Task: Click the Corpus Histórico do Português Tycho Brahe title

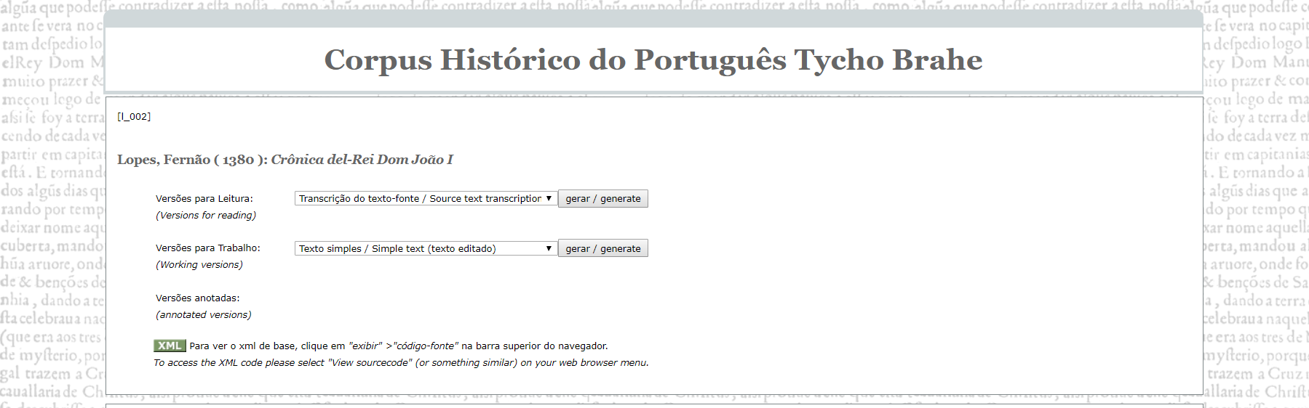Action: click(653, 60)
